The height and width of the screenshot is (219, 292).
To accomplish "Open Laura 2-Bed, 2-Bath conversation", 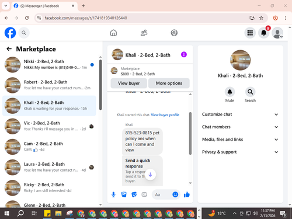I will click(49, 167).
